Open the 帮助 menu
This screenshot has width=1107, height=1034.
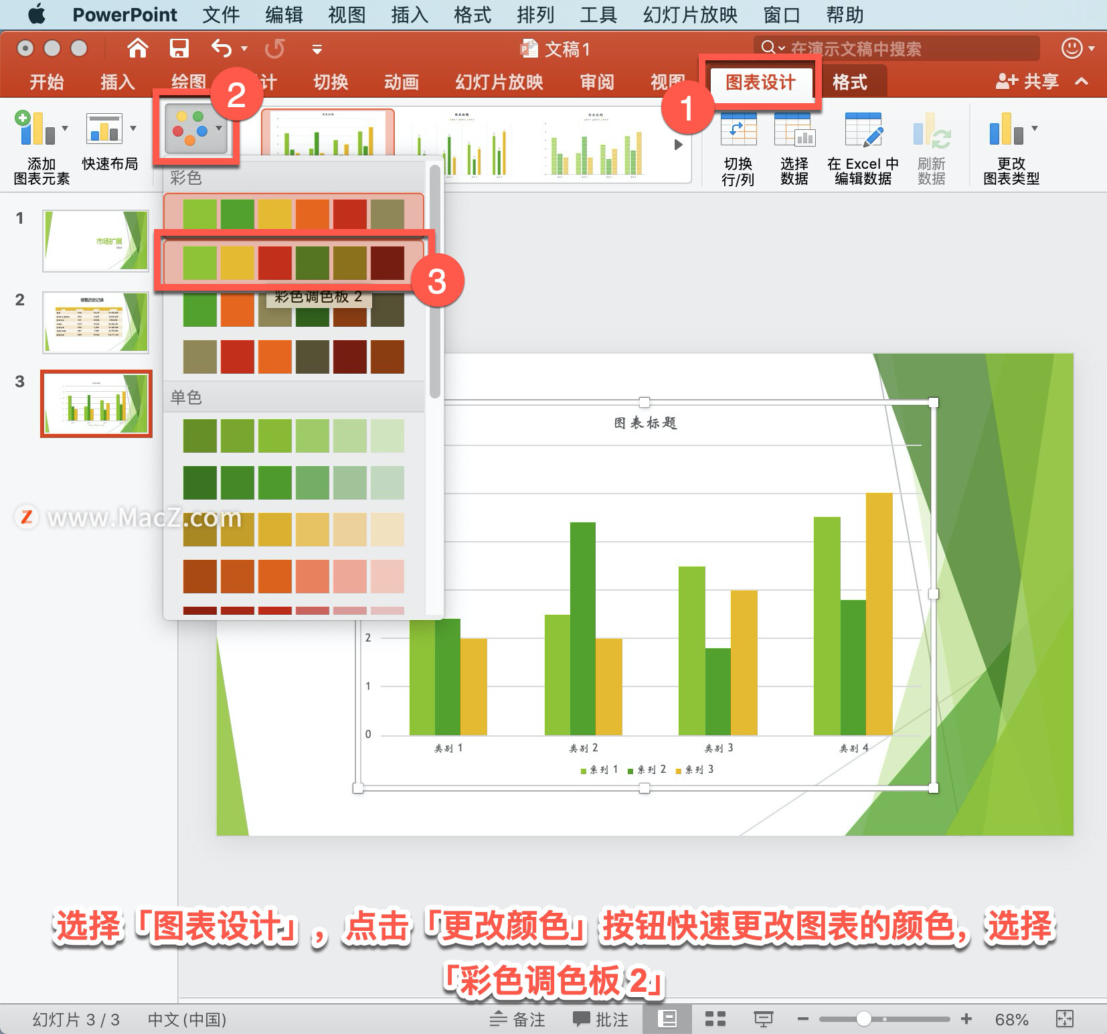(x=845, y=15)
